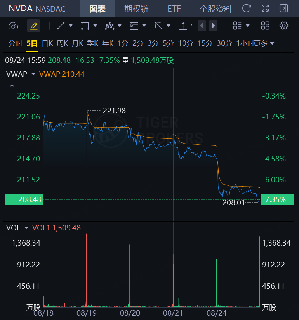Open the 更多 intervals dropdown
The width and height of the screenshot is (299, 320).
coord(263,43)
